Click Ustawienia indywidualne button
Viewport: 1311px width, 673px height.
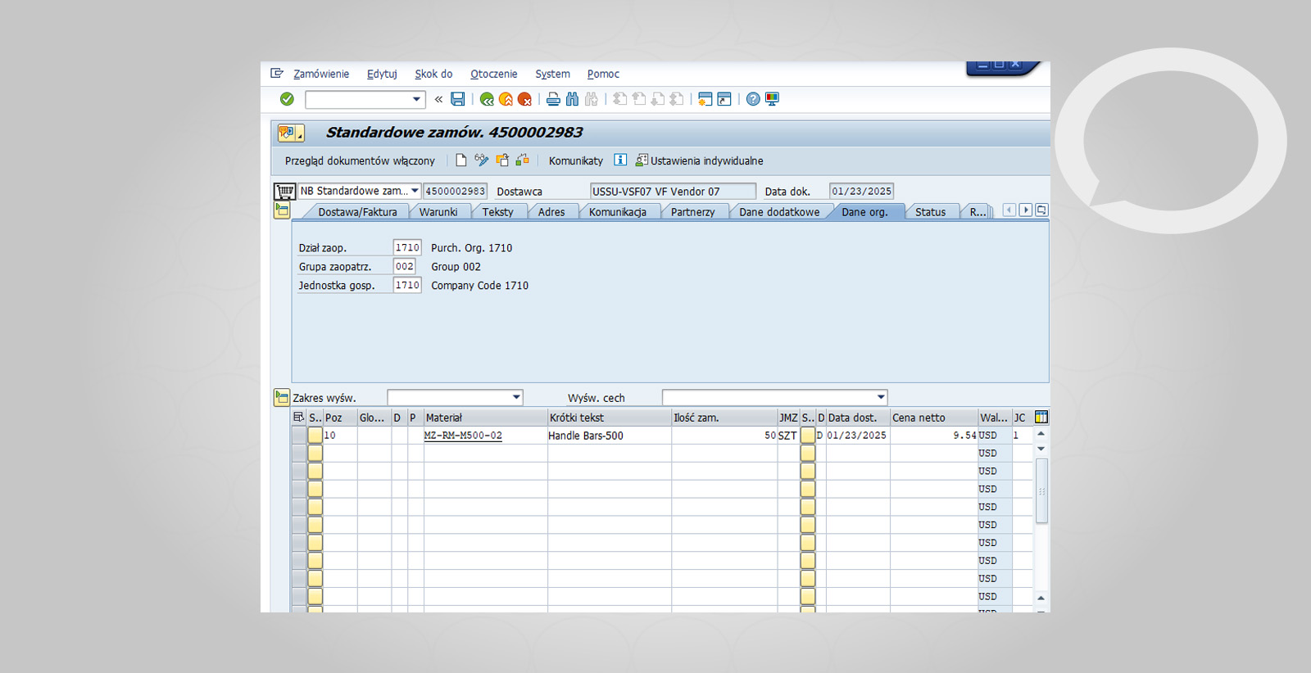[x=700, y=160]
